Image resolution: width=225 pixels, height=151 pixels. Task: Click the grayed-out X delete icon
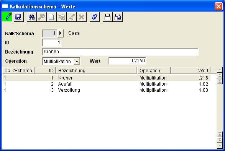click(x=82, y=17)
